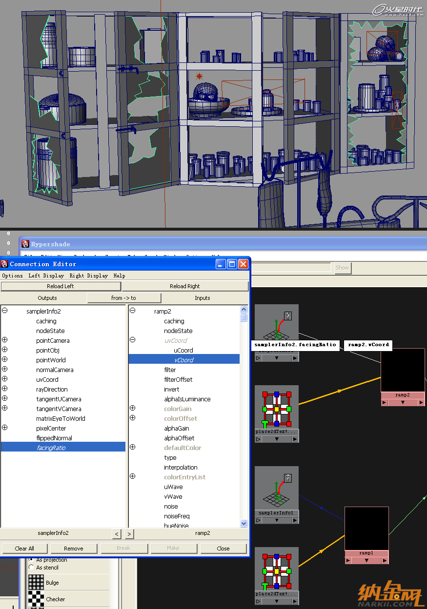Click middle down arrow on samplerInfo2 node
The image size is (427, 609).
(277, 358)
